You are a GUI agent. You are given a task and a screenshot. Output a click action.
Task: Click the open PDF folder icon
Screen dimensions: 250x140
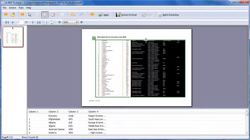coord(13,15)
